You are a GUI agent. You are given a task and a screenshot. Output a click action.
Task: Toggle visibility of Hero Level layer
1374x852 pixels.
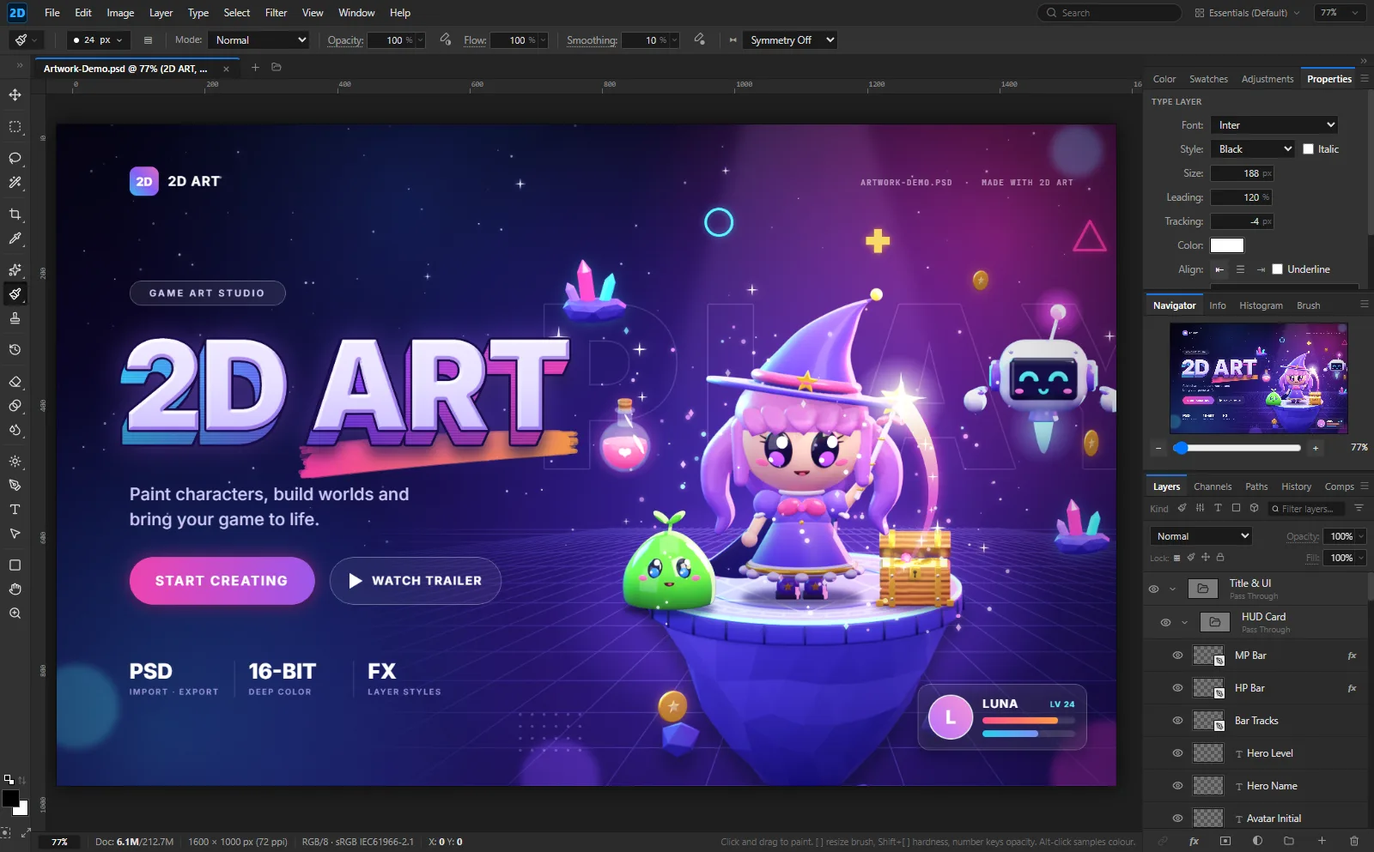point(1177,753)
